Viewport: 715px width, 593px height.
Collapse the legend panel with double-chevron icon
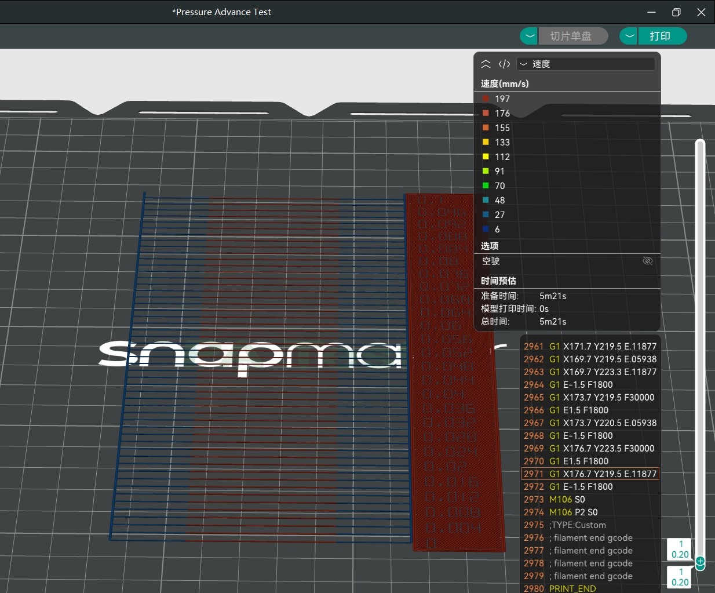pos(486,64)
